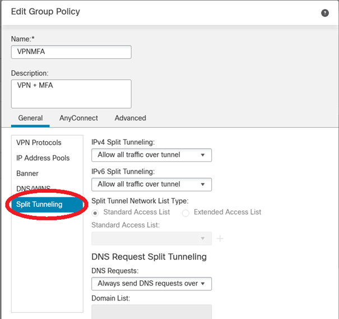Click the DNS Requests dropdown arrow
The width and height of the screenshot is (339, 319).
(203, 284)
